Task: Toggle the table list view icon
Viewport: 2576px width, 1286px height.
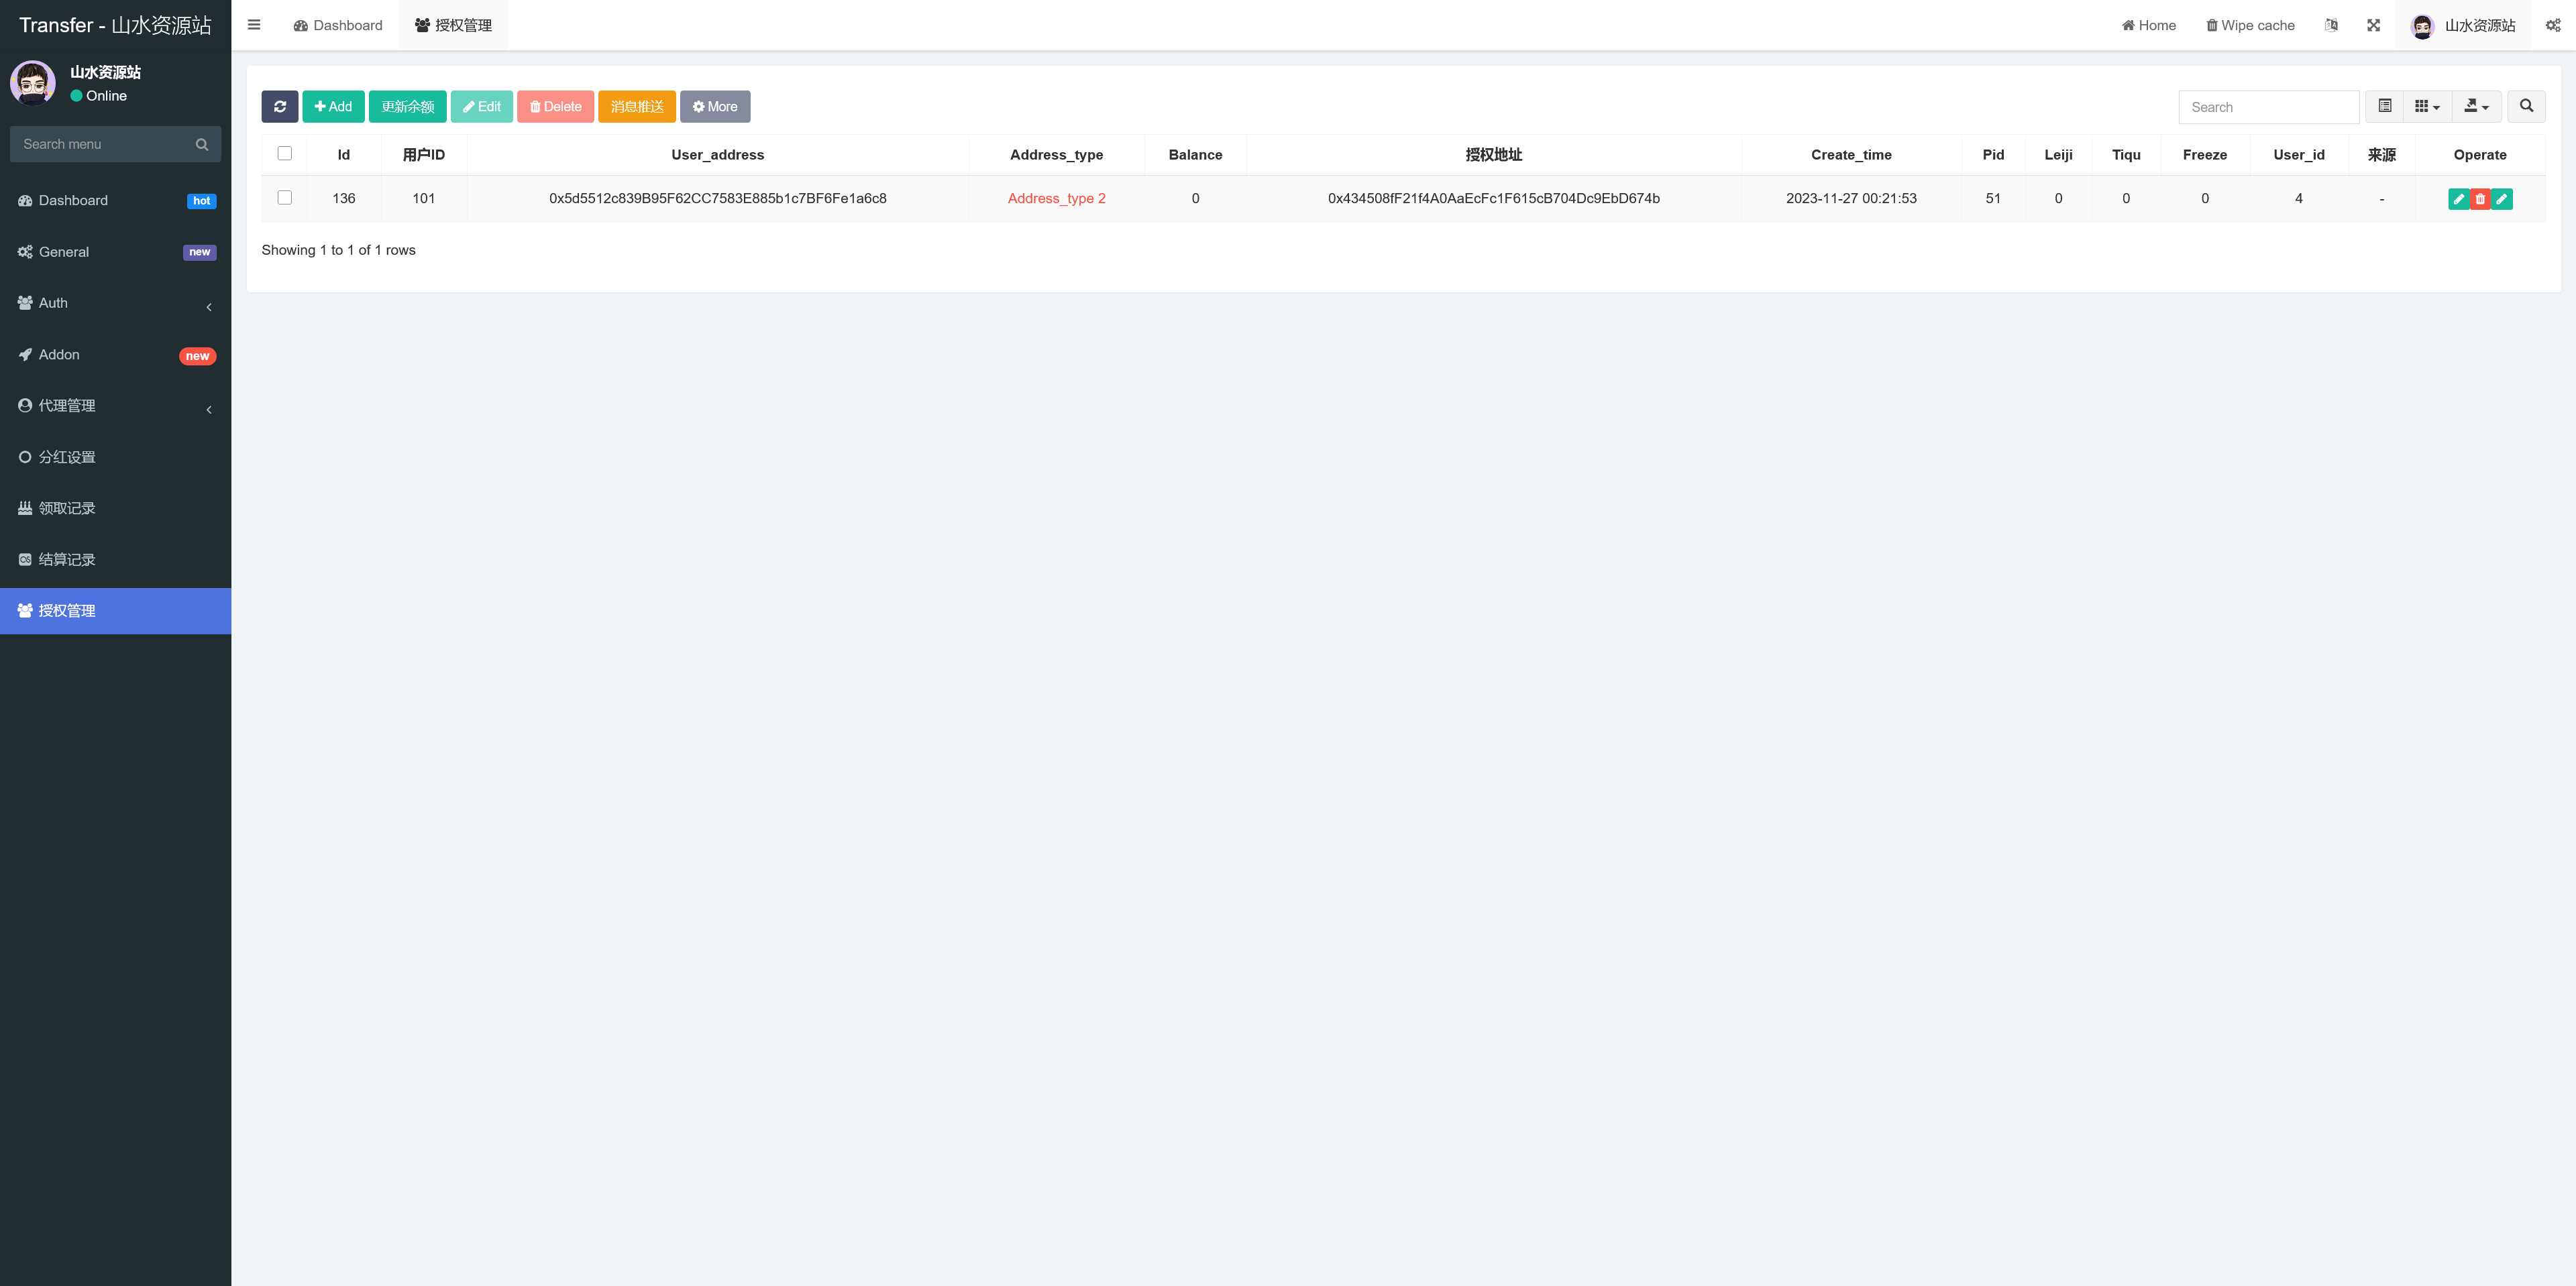Action: [x=2384, y=107]
